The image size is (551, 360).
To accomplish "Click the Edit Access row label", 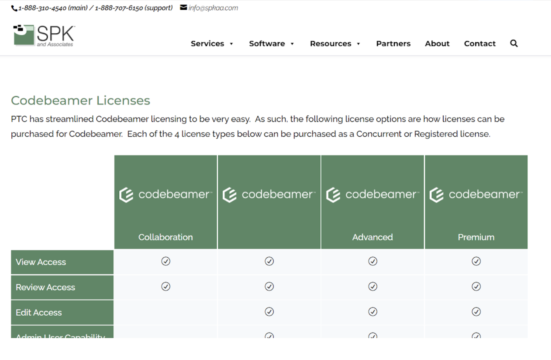I will tap(39, 312).
